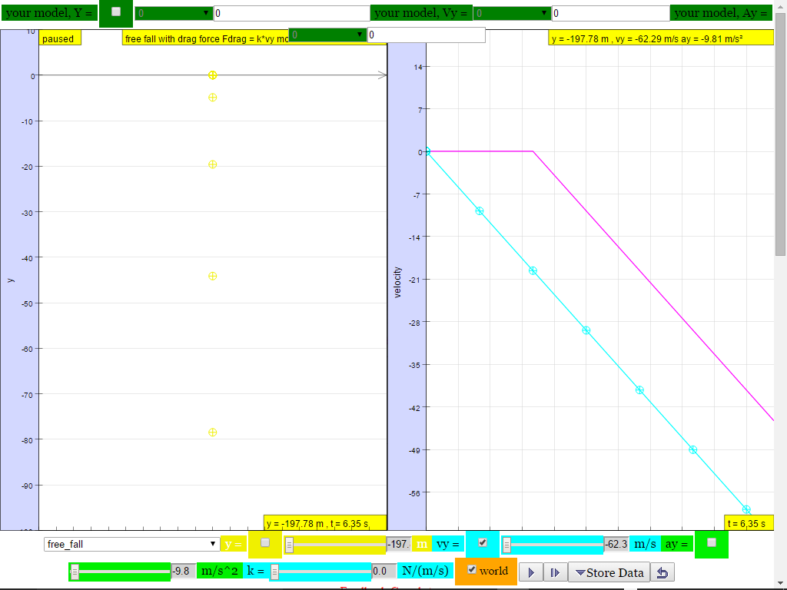Image resolution: width=787 pixels, height=590 pixels.
Task: Click the your model, Ay = label
Action: tap(721, 12)
